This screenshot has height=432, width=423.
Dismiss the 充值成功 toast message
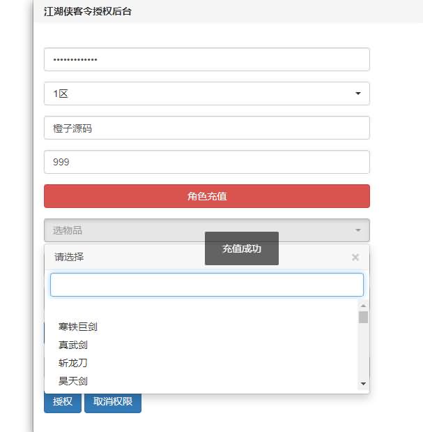(242, 248)
